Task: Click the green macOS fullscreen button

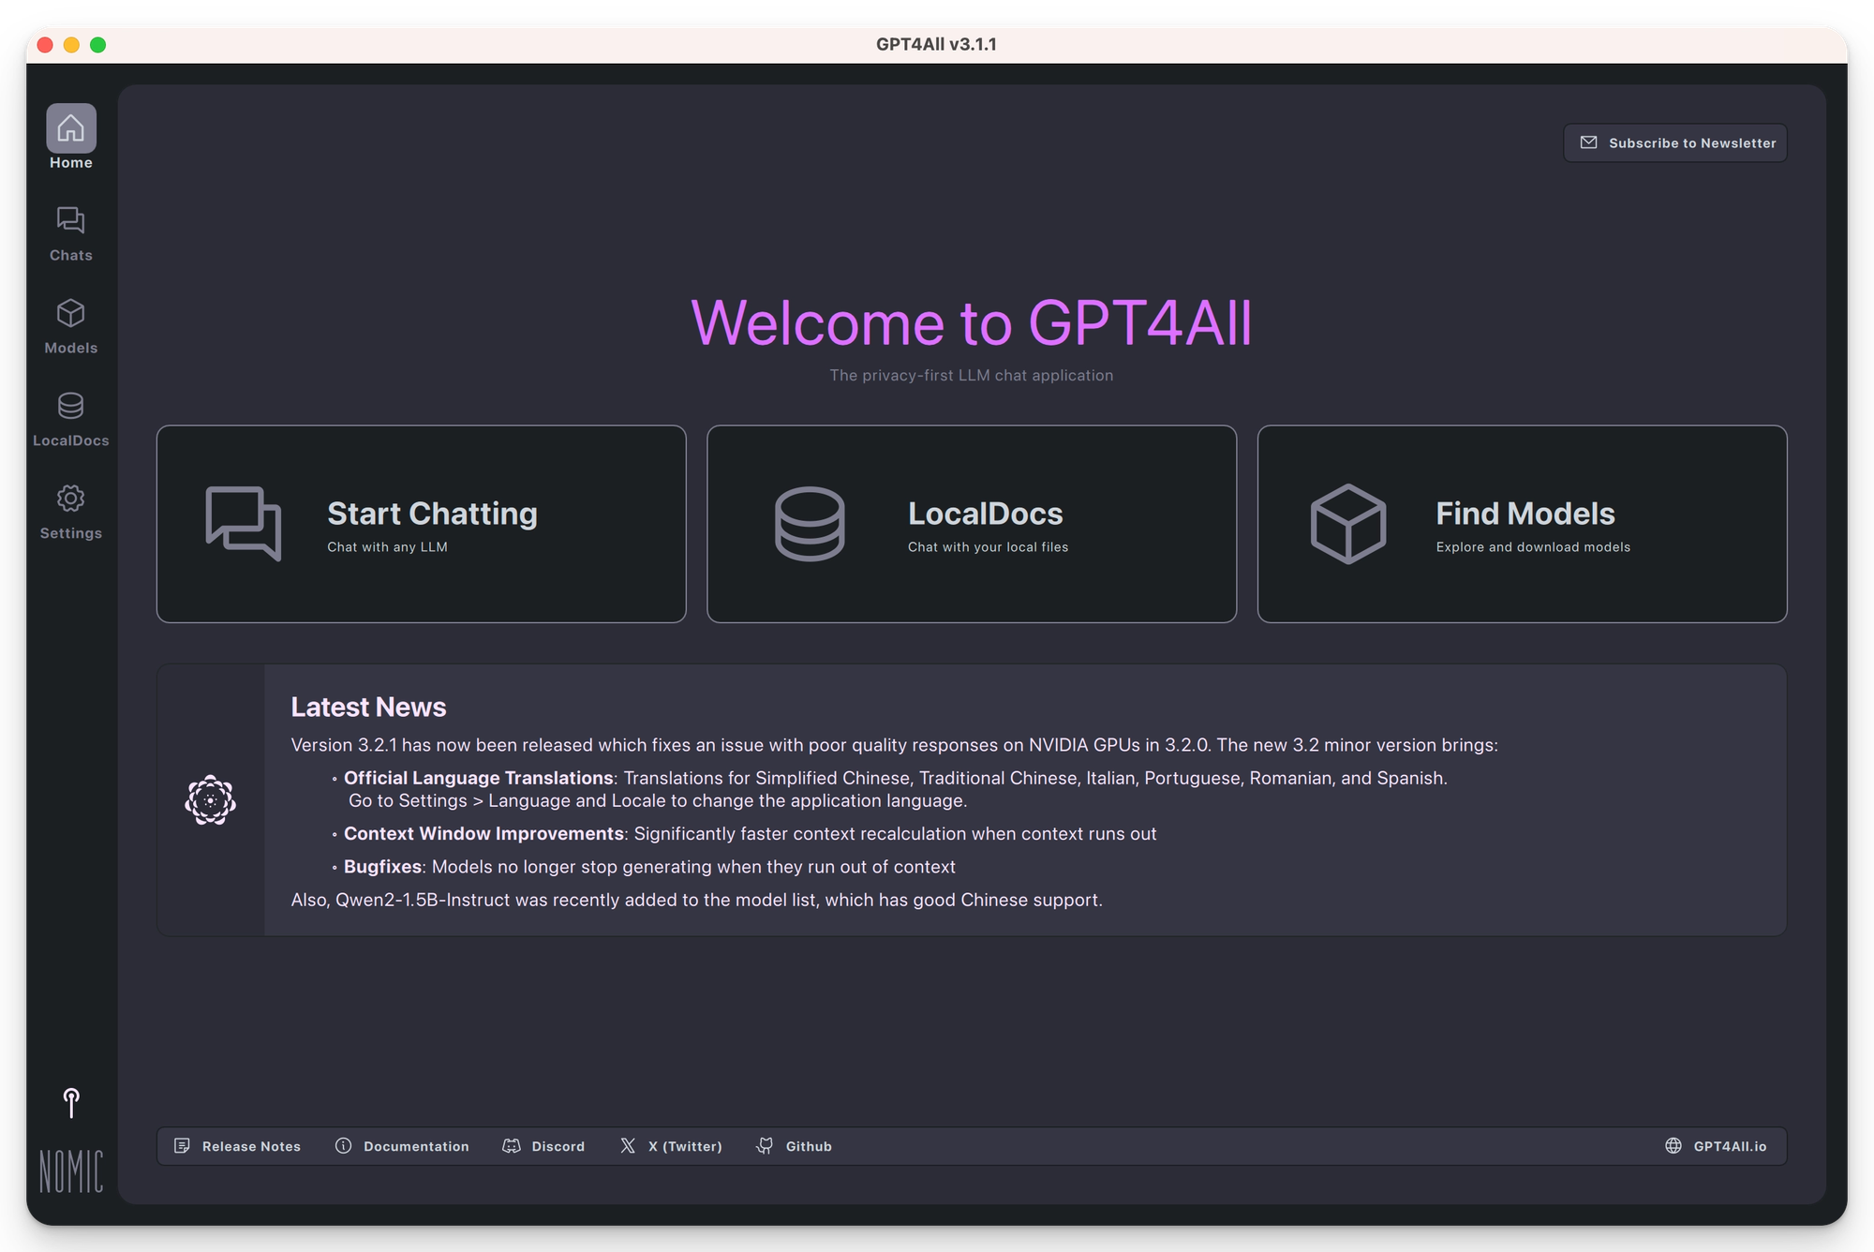Action: [x=98, y=45]
